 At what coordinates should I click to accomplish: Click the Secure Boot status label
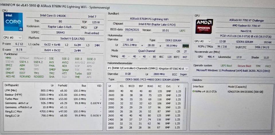click(x=244, y=66)
